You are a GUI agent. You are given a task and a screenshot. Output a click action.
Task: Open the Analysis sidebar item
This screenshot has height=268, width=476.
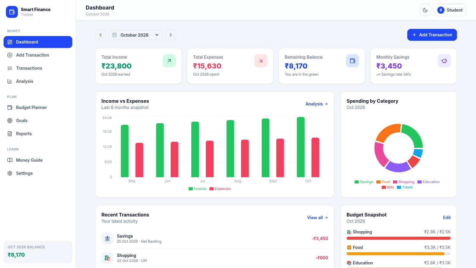coord(38,81)
